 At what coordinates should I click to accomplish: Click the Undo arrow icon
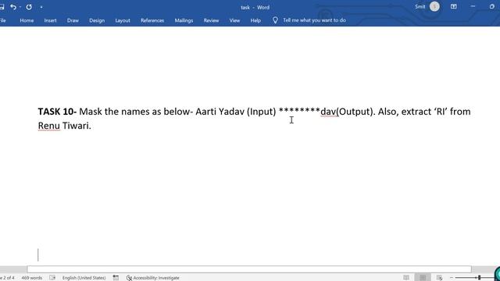12,7
